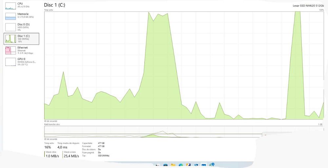The height and width of the screenshot is (168, 328).
Task: Select the CPU performance item
Action: 21,6
